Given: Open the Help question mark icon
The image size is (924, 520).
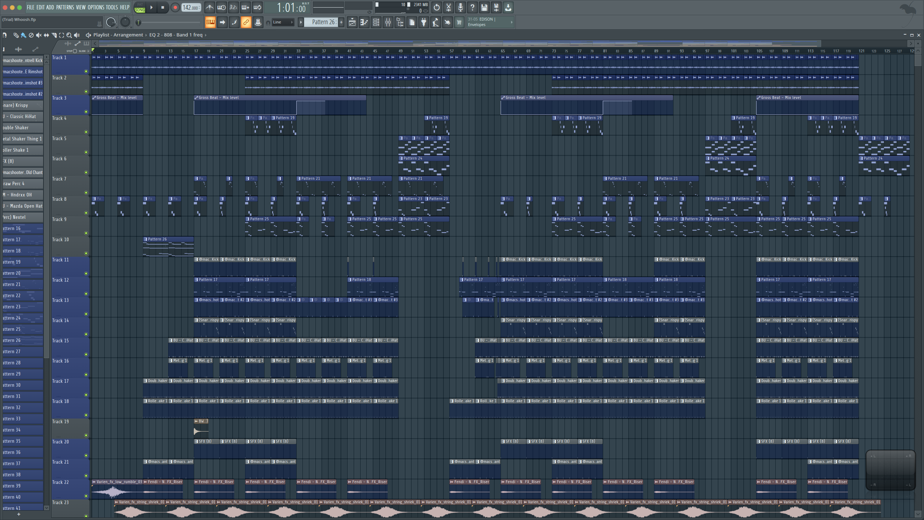Looking at the screenshot, I should click(472, 7).
